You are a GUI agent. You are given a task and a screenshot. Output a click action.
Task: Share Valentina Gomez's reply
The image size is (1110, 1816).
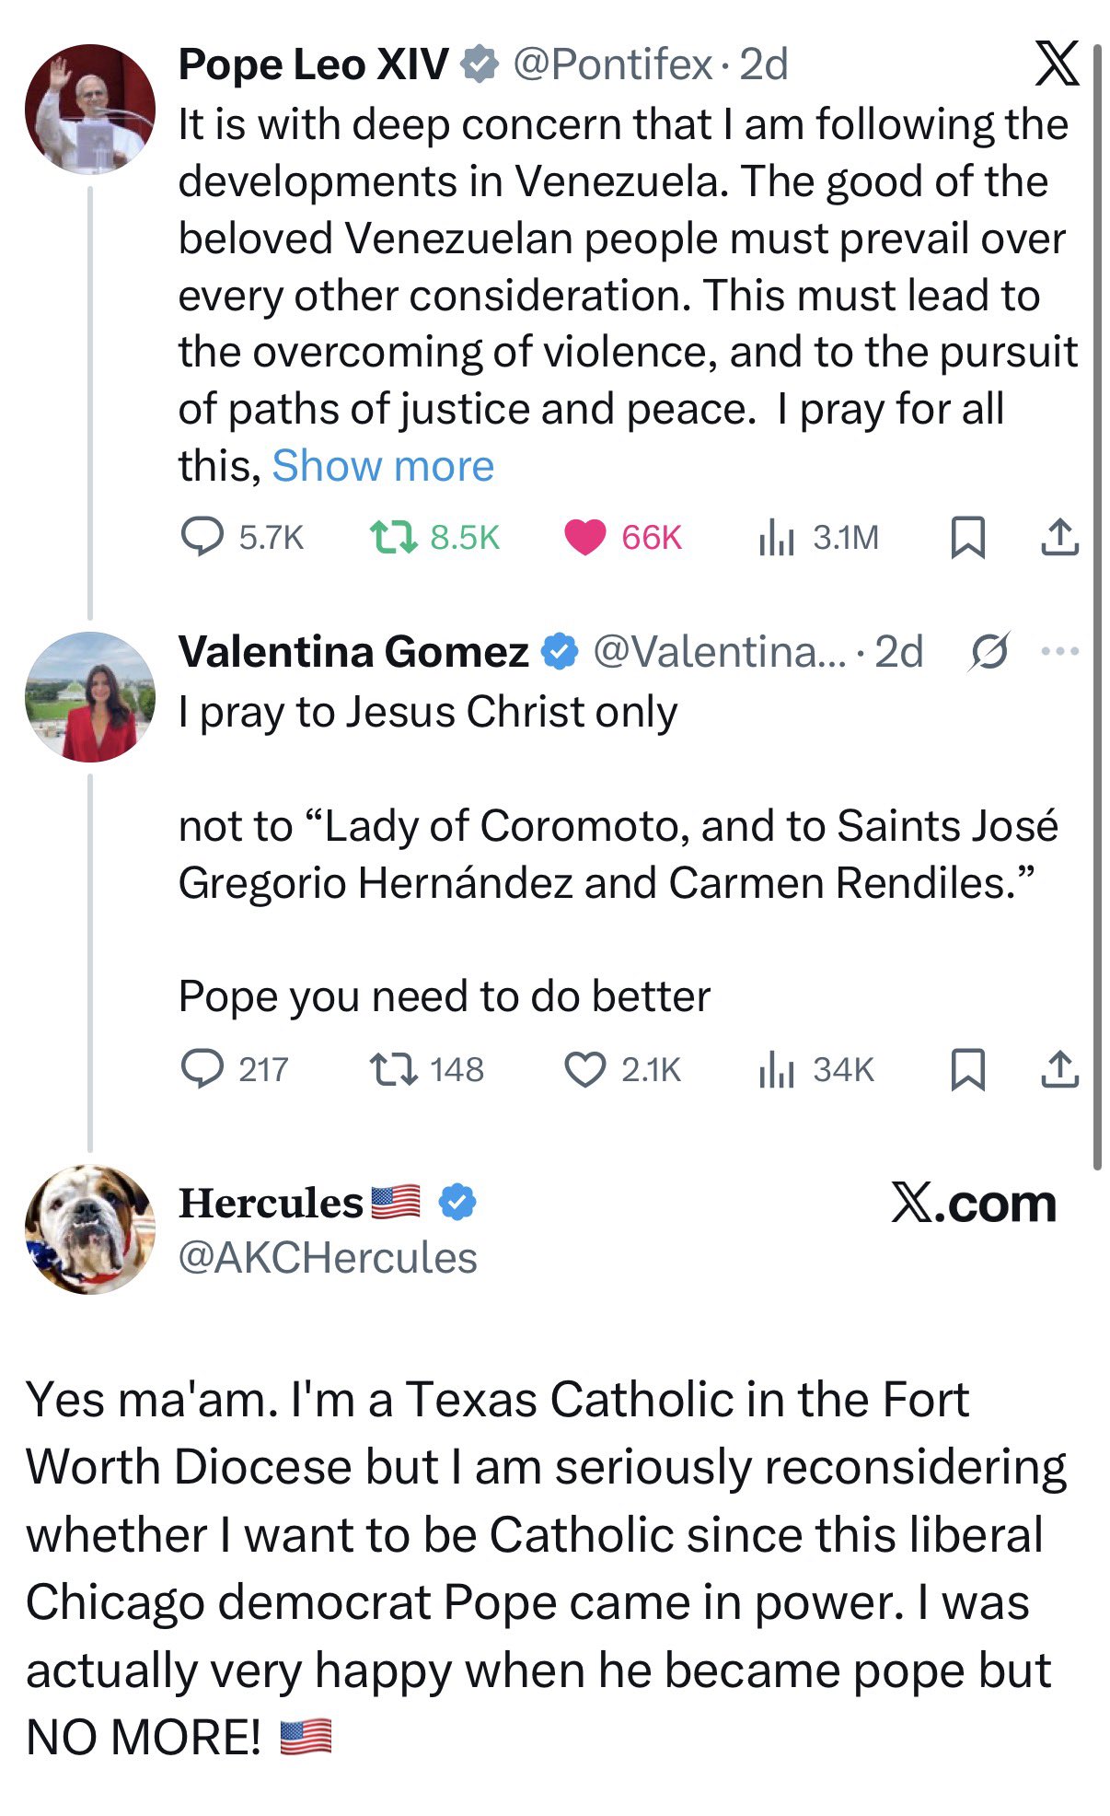click(1059, 1069)
